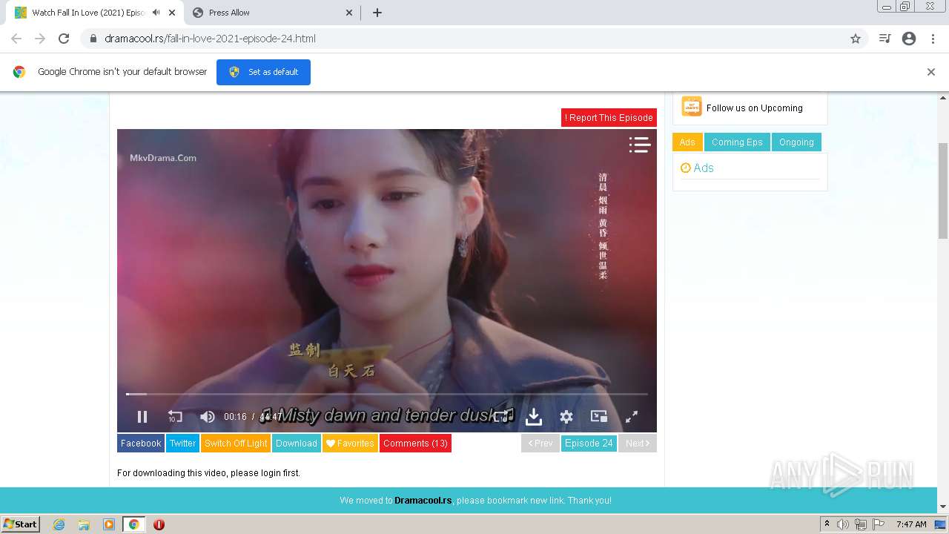Seek on the video progress bar
This screenshot has width=949, height=534.
click(x=386, y=394)
